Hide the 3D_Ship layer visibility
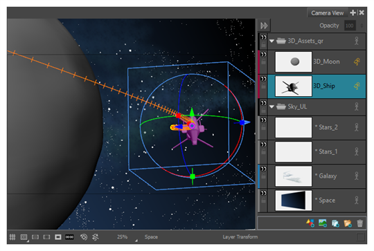Screen dimensions: 374x251 point(263,79)
